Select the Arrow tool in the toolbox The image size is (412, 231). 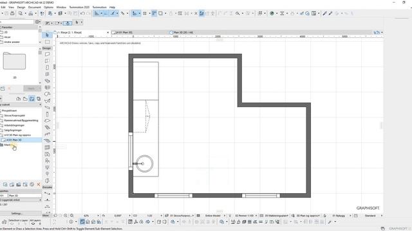tap(47, 35)
